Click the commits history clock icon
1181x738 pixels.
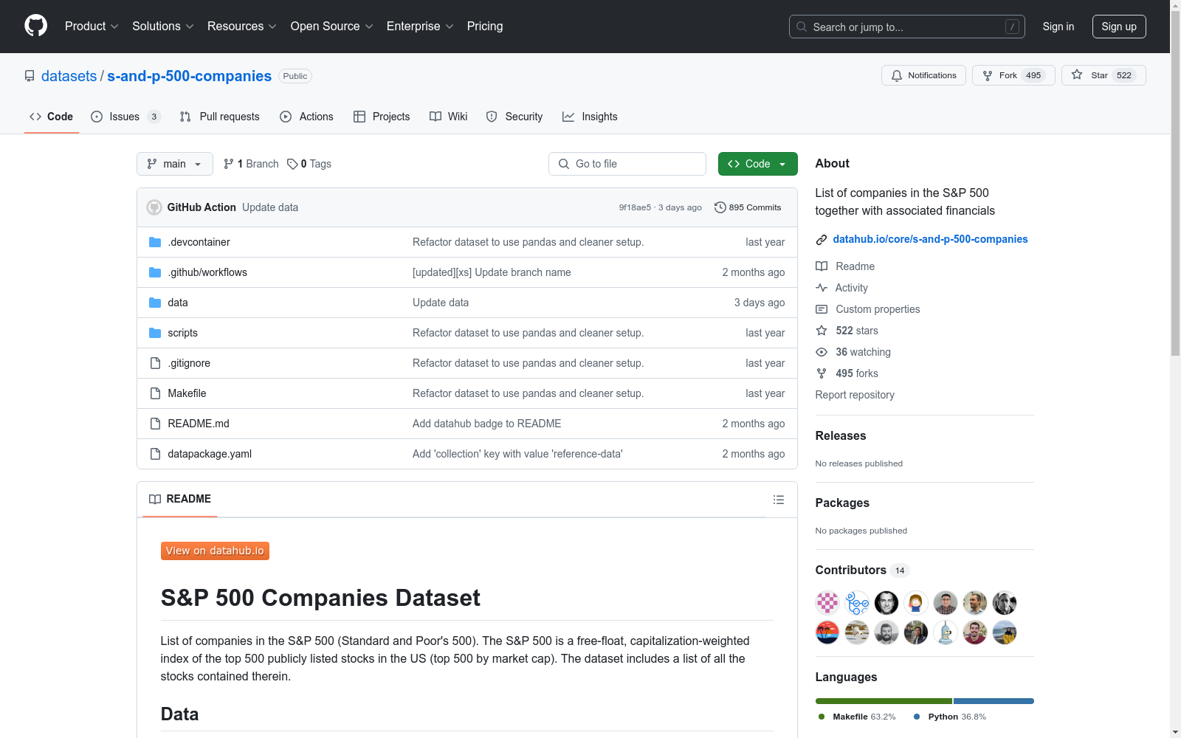(x=720, y=207)
